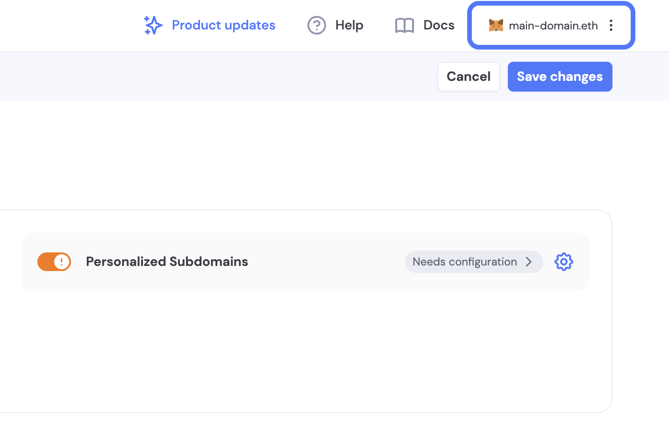Click the MetaMask fox wallet icon
Viewport: 669px width, 430px height.
pyautogui.click(x=496, y=25)
